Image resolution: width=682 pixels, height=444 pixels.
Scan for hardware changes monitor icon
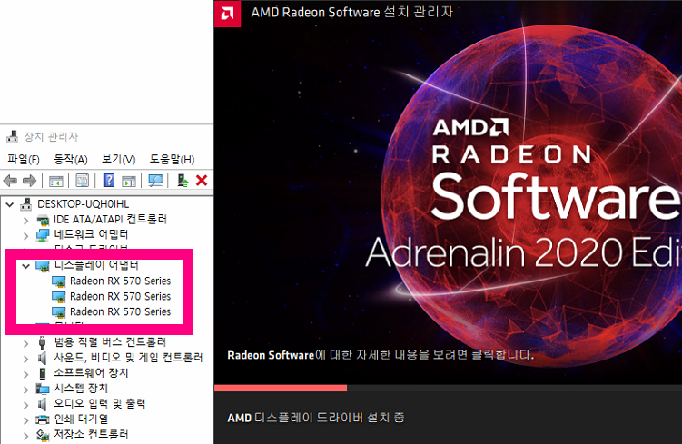tap(155, 181)
